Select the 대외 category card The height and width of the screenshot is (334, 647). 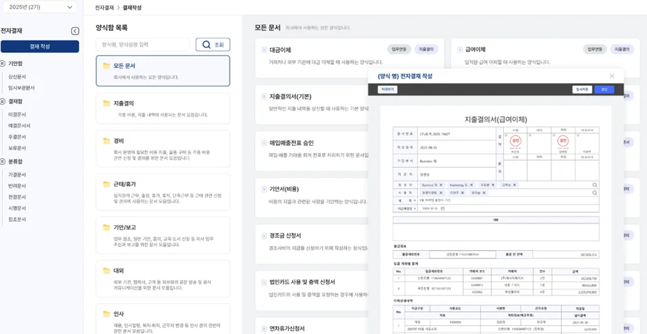tap(163, 278)
